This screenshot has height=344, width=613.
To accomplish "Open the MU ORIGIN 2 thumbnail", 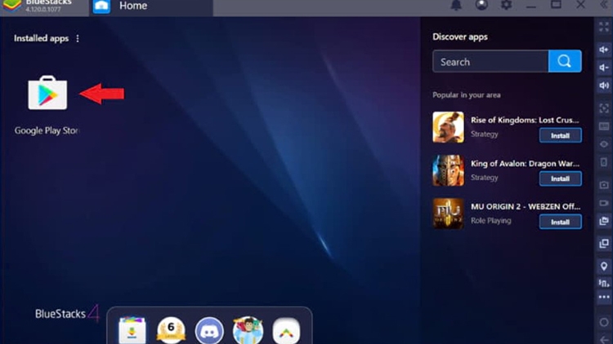I will coord(449,214).
